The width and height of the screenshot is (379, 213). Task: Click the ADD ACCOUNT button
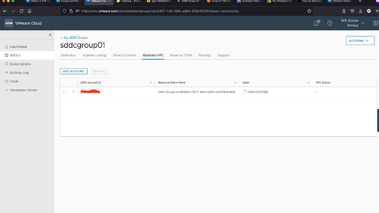[x=74, y=71]
